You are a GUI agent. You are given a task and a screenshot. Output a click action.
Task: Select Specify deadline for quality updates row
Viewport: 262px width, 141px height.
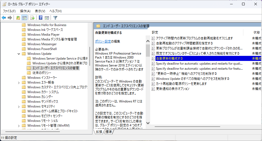[199, 64]
